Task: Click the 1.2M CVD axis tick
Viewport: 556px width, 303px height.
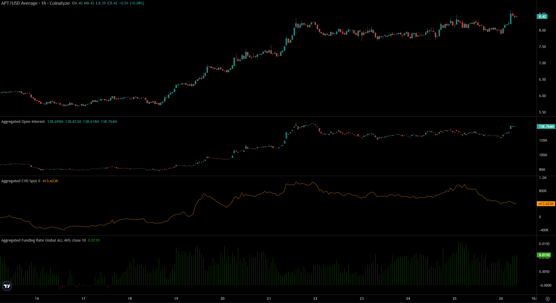Action: click(x=543, y=178)
